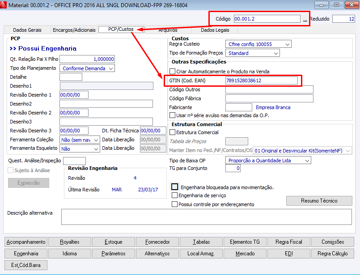Click the Reduzido field
This screenshot has height=275, width=360.
click(344, 19)
